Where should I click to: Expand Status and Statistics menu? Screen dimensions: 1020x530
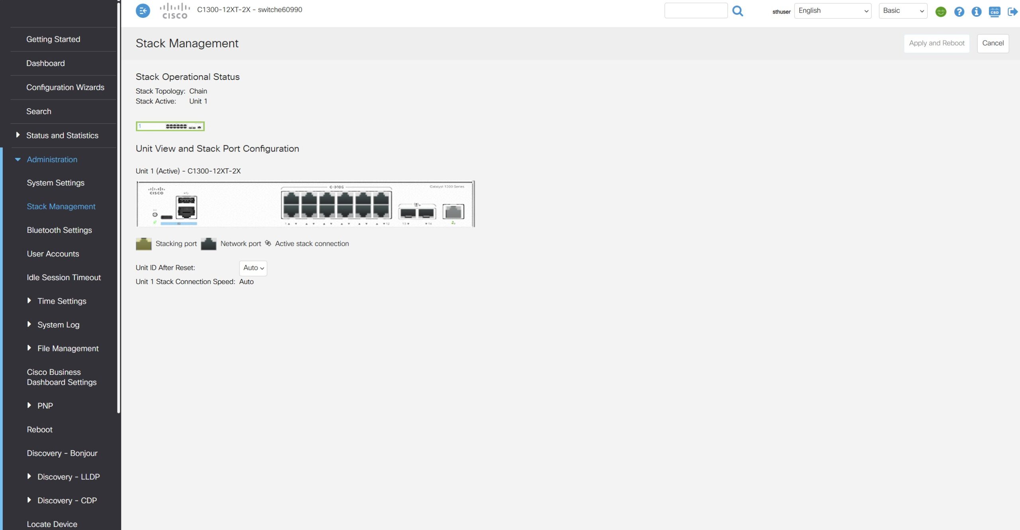tap(62, 135)
